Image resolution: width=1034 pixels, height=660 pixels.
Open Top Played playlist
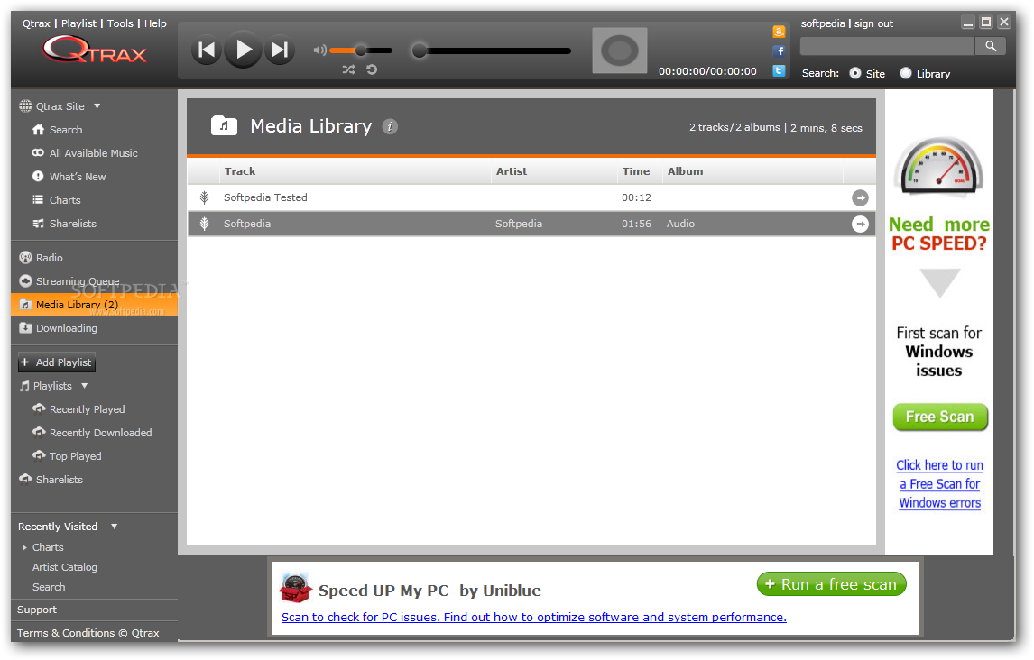click(75, 456)
